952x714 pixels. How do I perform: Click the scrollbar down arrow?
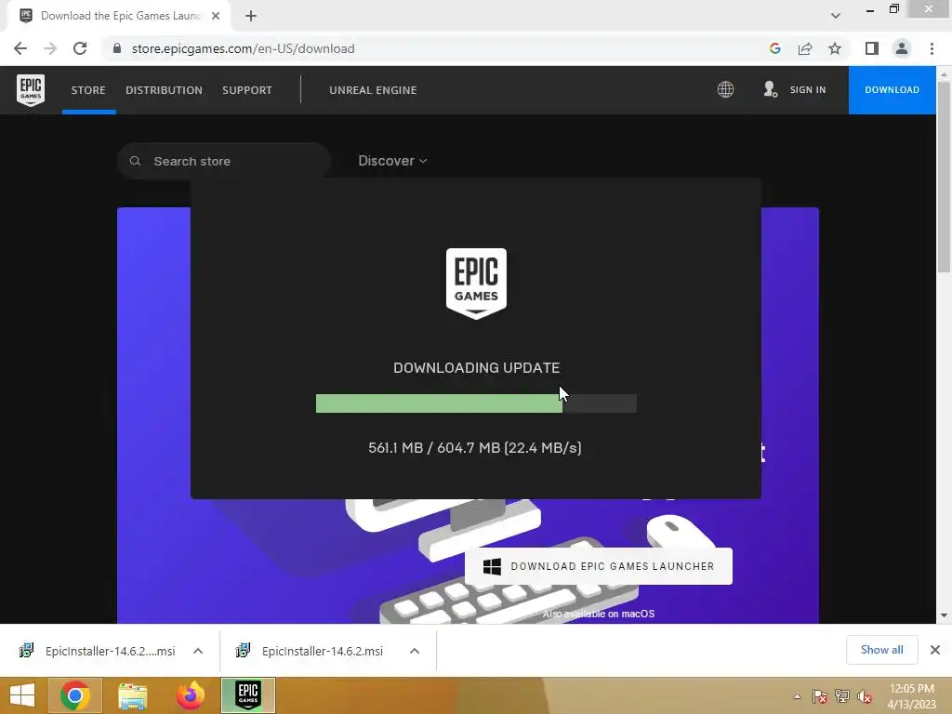pos(944,615)
